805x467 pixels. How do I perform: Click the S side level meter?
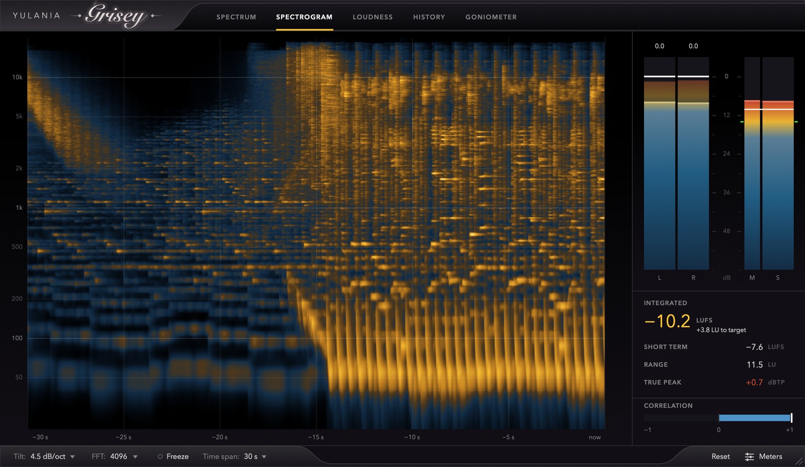pyautogui.click(x=778, y=163)
